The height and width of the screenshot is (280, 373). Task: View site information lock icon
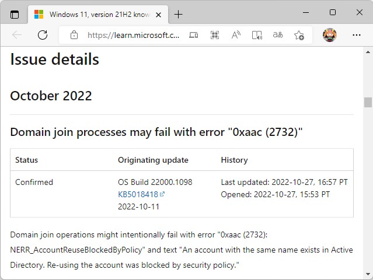(x=74, y=35)
